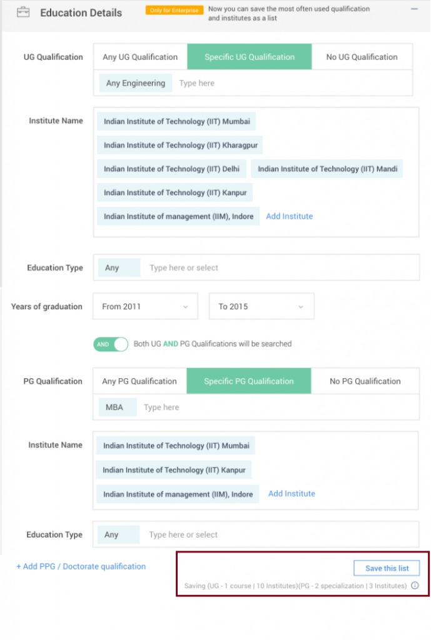This screenshot has width=431, height=640.
Task: Click the Only for Enterprise badge
Action: click(174, 10)
